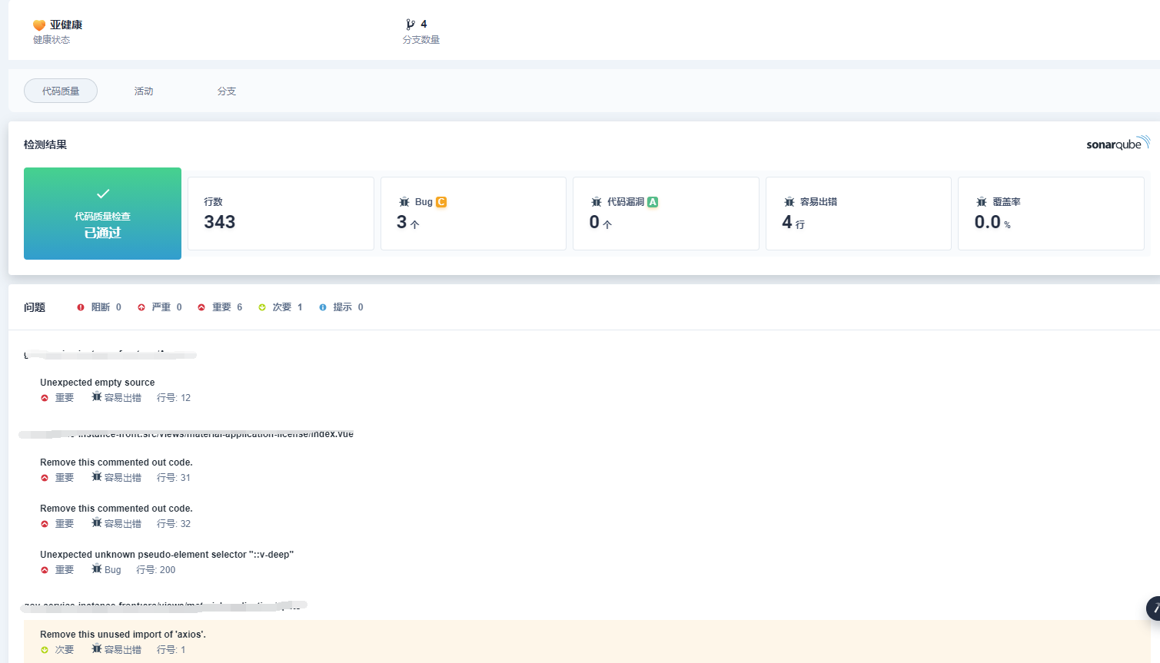Click the 容易出错 bug icon on line 31 issue
Viewport: 1160px width, 663px height.
pyautogui.click(x=97, y=477)
